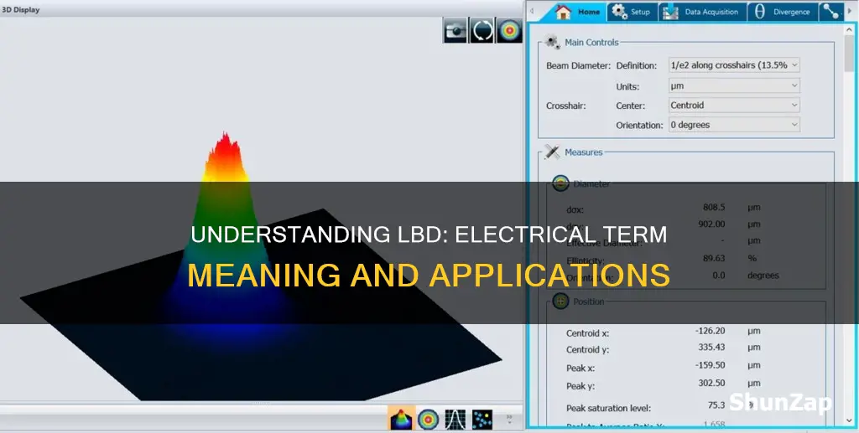Click the Measures group heading

[584, 152]
